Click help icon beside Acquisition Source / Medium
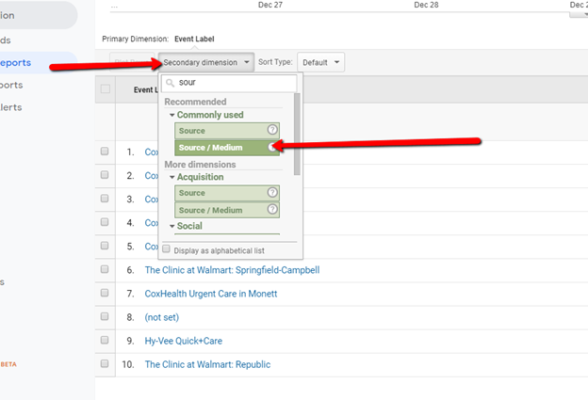The height and width of the screenshot is (400, 588). pyautogui.click(x=272, y=209)
